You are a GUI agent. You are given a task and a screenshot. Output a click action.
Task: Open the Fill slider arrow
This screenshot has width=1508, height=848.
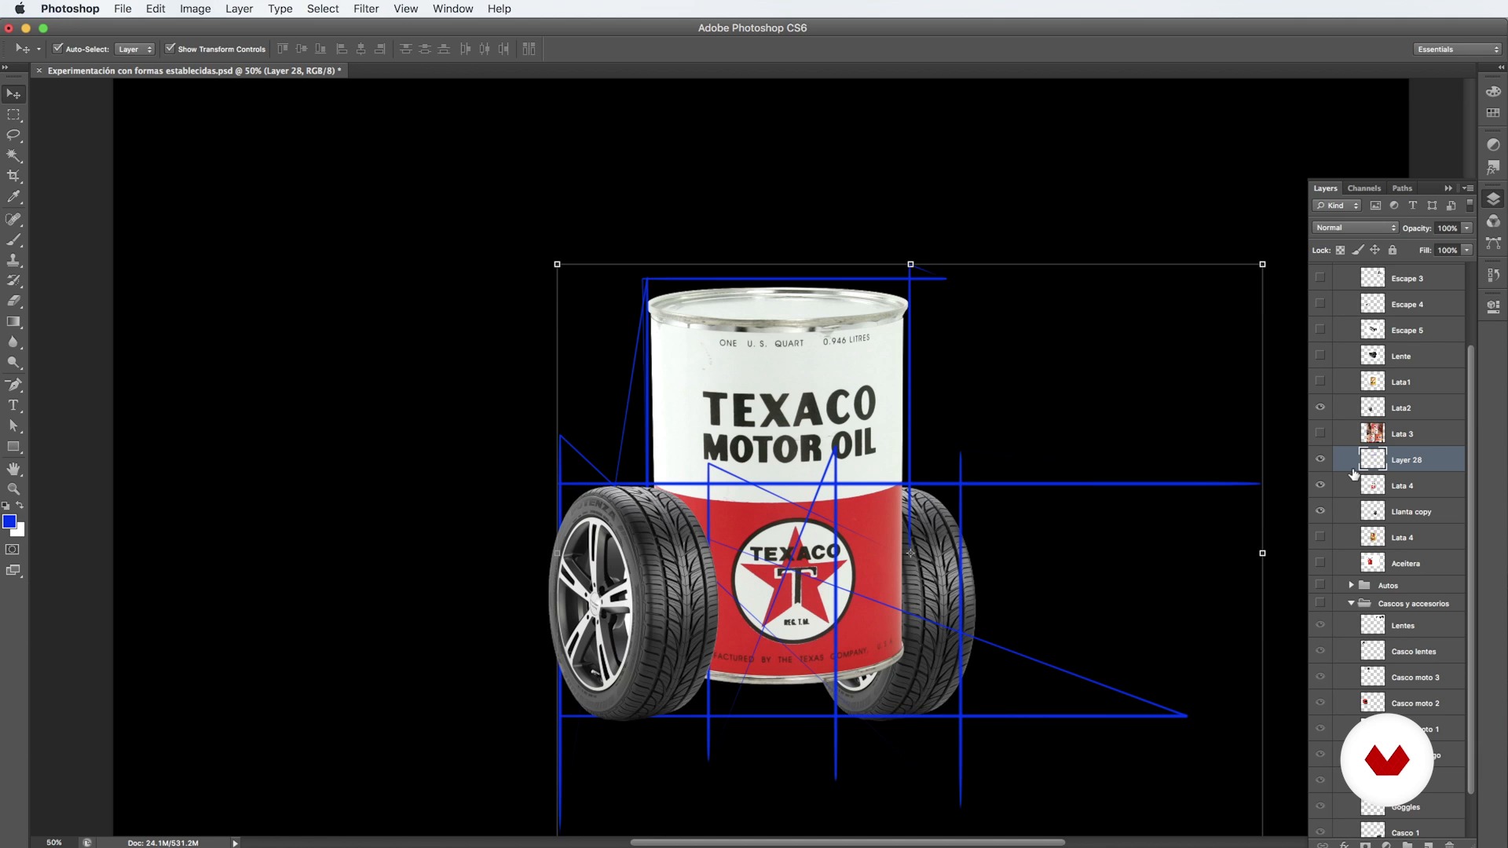(1467, 250)
